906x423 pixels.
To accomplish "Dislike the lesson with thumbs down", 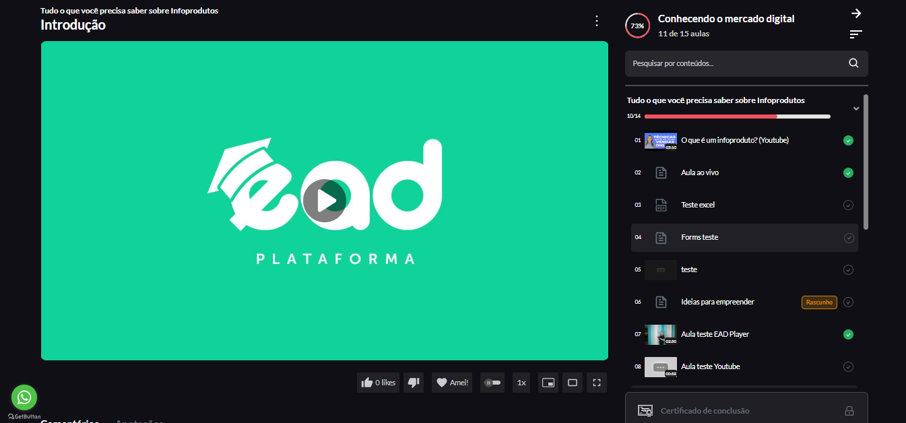I will click(414, 383).
